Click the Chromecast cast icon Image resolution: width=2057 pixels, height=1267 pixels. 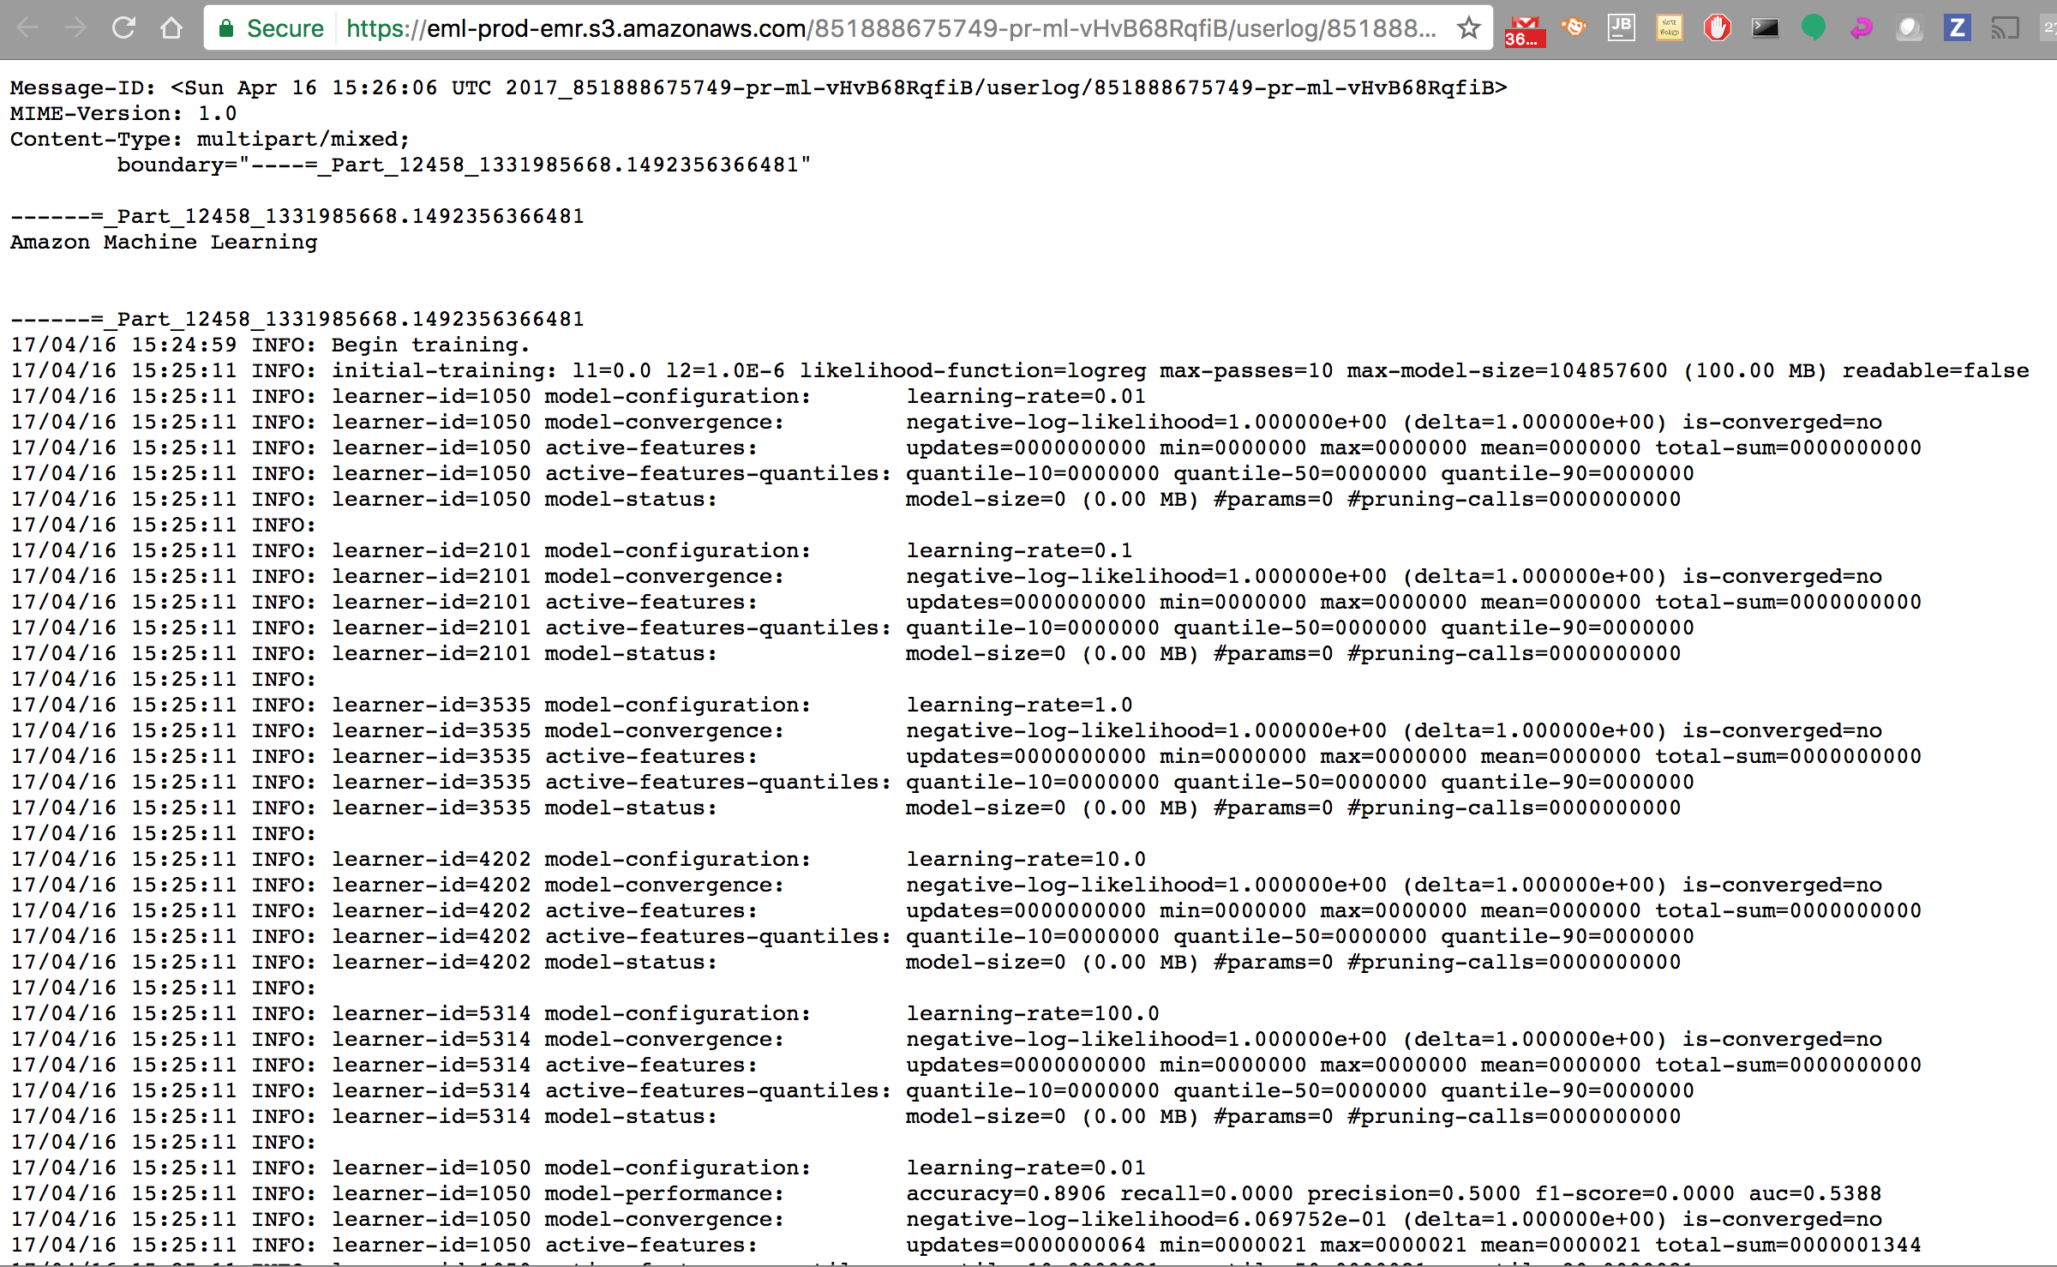click(x=2005, y=28)
